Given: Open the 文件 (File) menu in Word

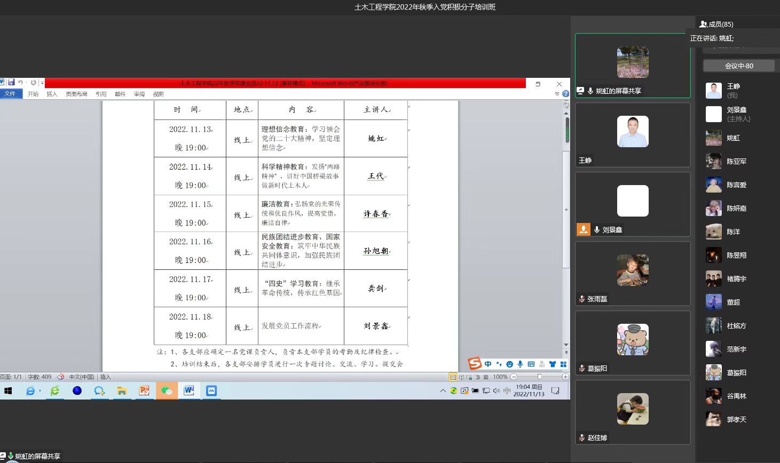Looking at the screenshot, I should coord(10,94).
